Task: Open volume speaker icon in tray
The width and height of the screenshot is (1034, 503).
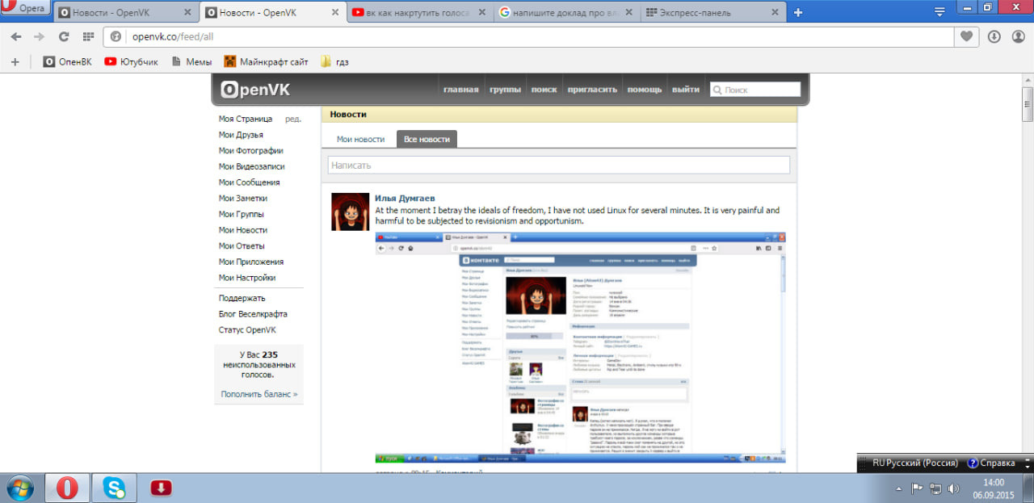Action: coord(954,488)
